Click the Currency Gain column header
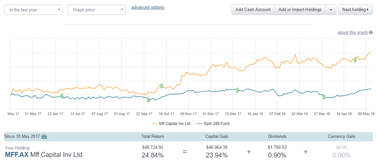The height and width of the screenshot is (161, 376). 342,136
